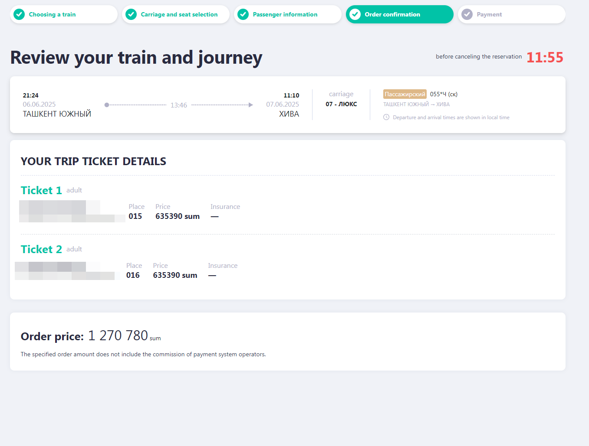Click the red 11:55 reservation countdown timer
This screenshot has width=589, height=446.
[545, 57]
